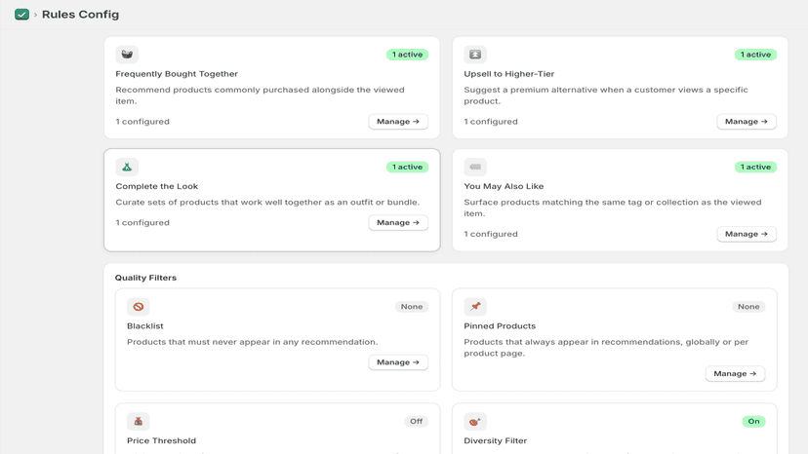
Task: Click the Blacklist prohibited icon
Action: [x=139, y=307]
